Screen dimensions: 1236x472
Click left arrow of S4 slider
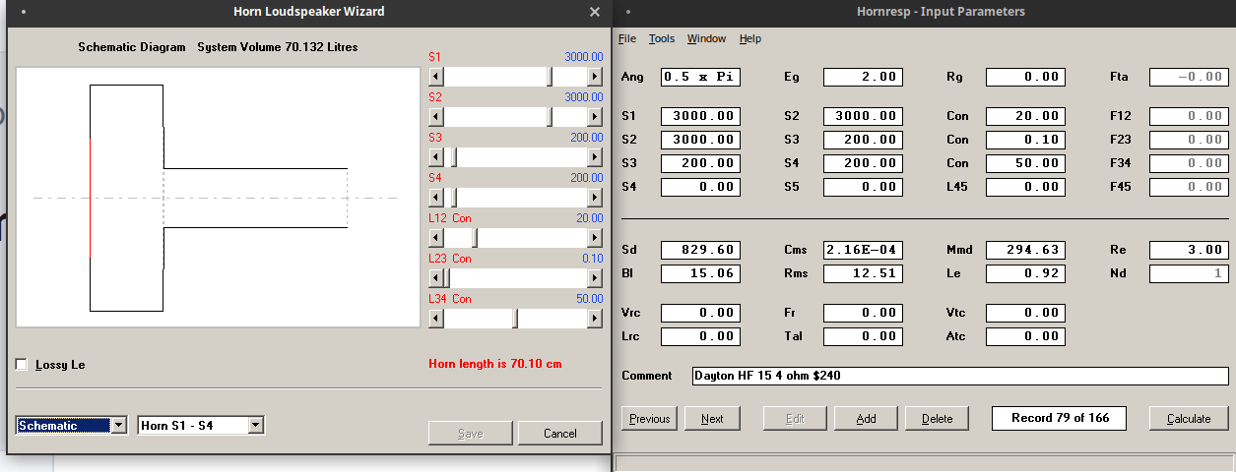point(436,197)
